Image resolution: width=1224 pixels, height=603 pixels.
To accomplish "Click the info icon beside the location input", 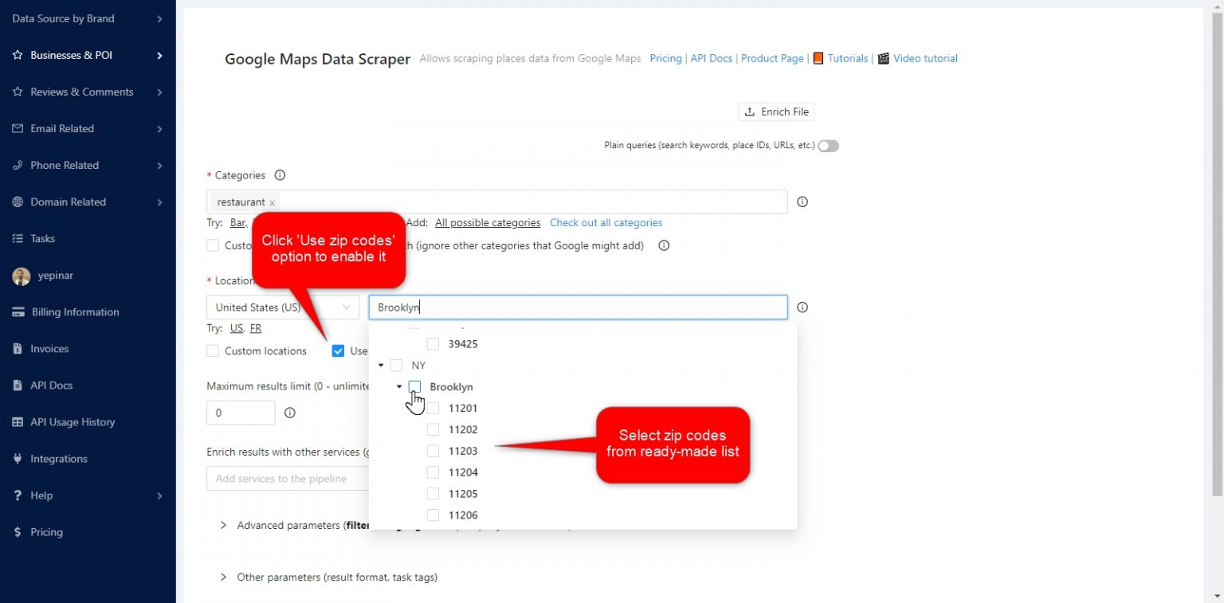I will coord(802,307).
